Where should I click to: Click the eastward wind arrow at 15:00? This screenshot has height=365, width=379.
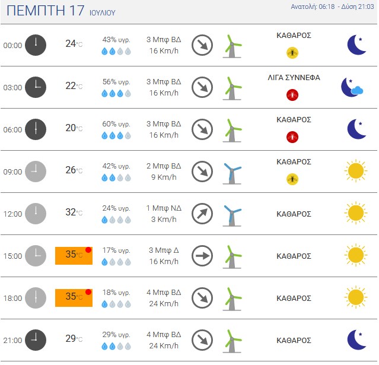click(x=202, y=256)
